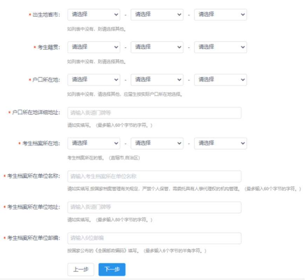Open first dropdown for 户口所在地
305x280 pixels.
click(x=94, y=80)
